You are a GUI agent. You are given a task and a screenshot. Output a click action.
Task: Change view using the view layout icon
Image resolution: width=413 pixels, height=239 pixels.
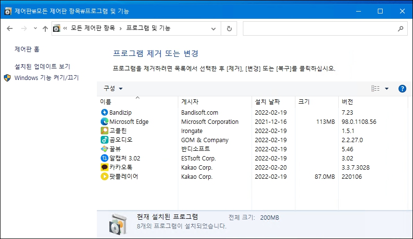point(375,89)
